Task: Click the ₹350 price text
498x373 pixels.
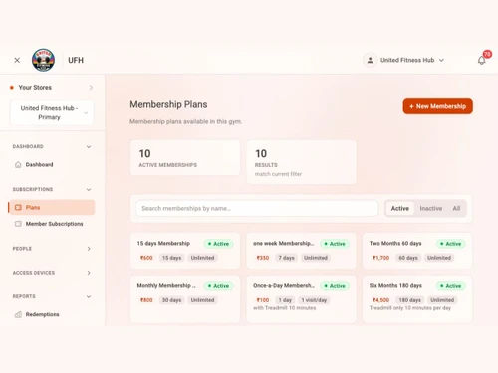Action: pos(263,258)
